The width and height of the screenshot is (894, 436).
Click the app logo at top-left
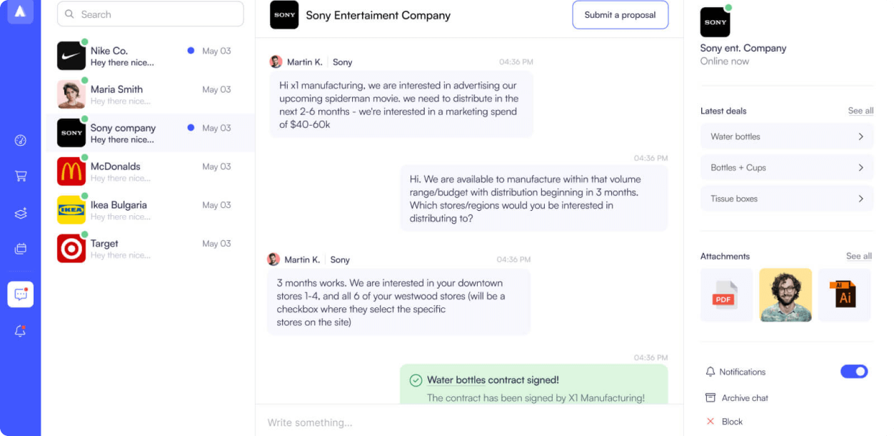tap(21, 11)
